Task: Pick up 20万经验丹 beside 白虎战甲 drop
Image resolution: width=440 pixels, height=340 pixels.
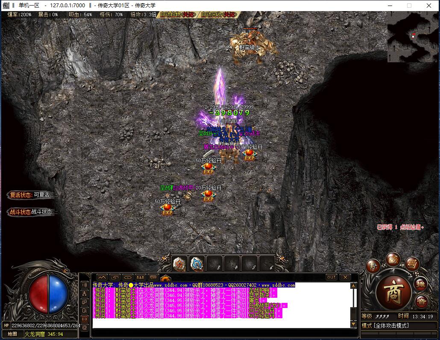Action: (x=208, y=195)
